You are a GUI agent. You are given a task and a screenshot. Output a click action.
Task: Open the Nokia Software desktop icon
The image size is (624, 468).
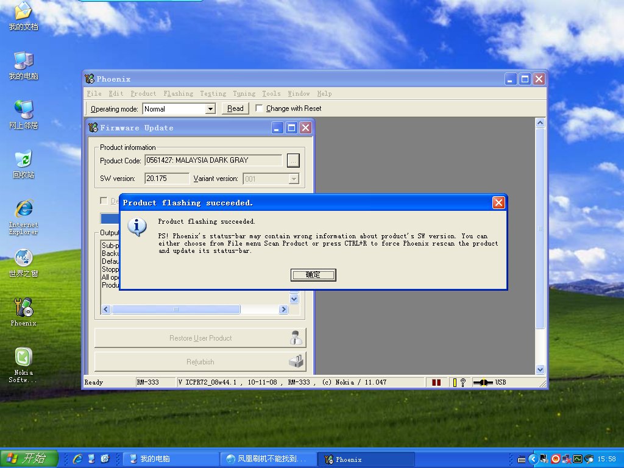pyautogui.click(x=23, y=365)
